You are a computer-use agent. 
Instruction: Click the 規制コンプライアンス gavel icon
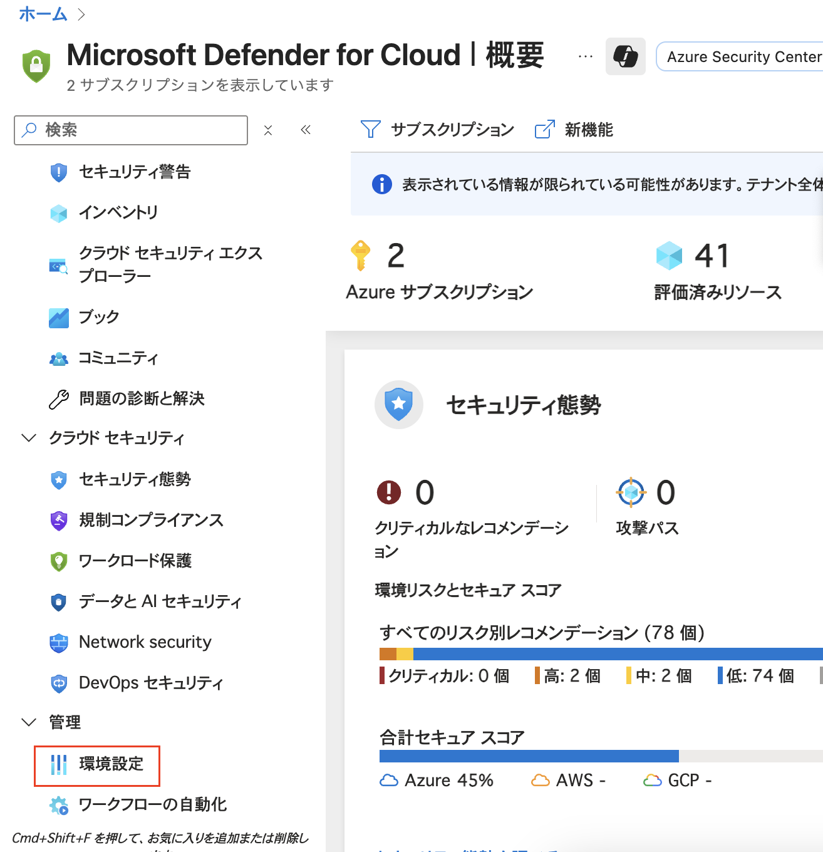coord(58,521)
